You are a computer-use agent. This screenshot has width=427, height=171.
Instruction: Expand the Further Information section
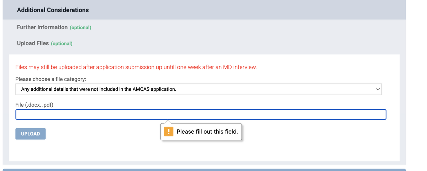point(42,27)
